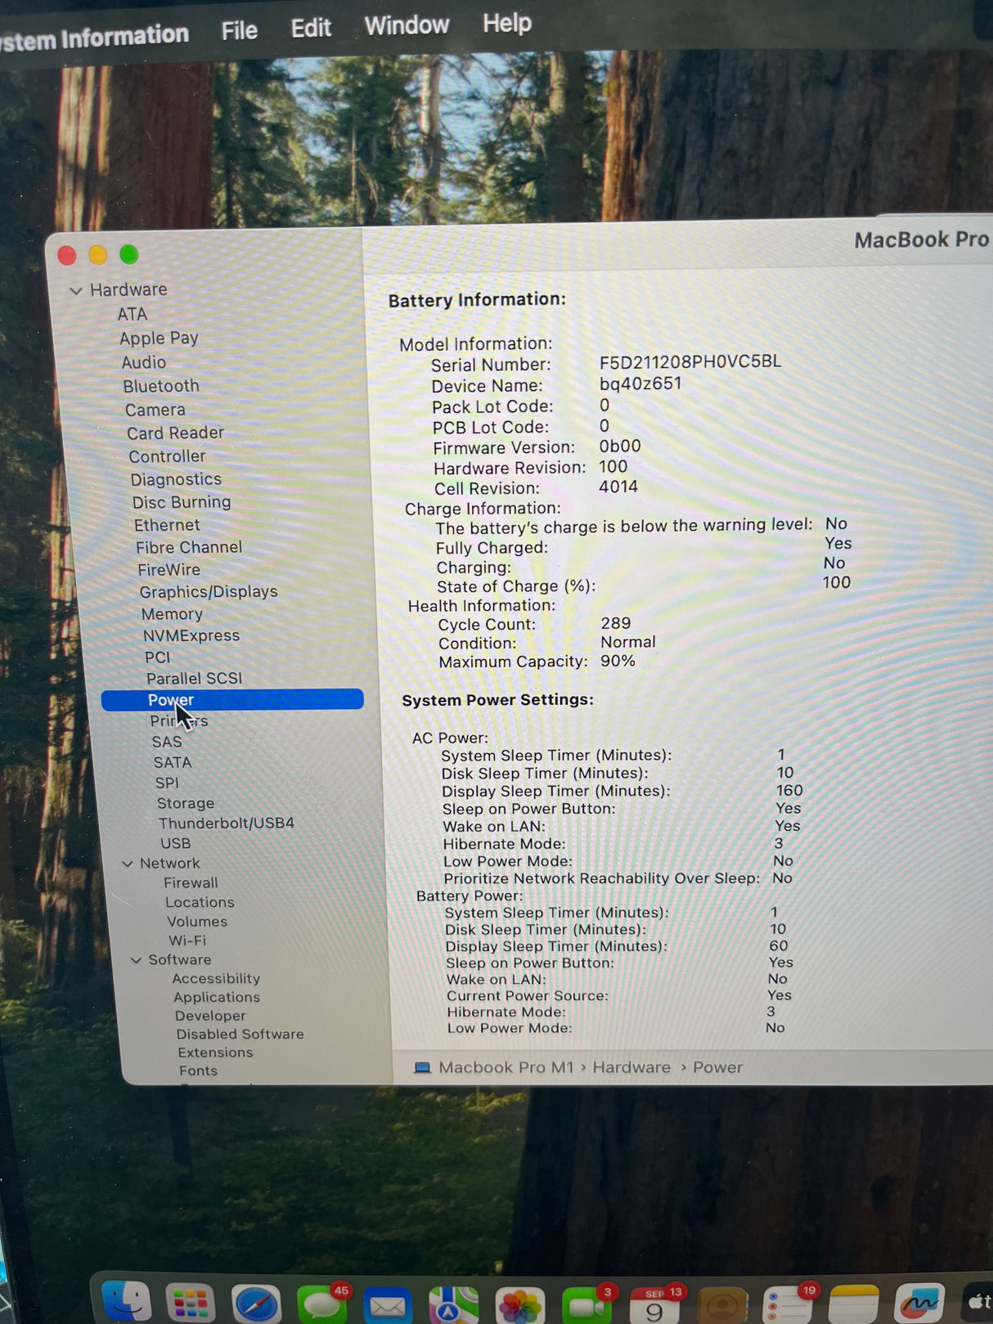The height and width of the screenshot is (1324, 993).
Task: Launch Safari from the dock
Action: click(256, 1304)
